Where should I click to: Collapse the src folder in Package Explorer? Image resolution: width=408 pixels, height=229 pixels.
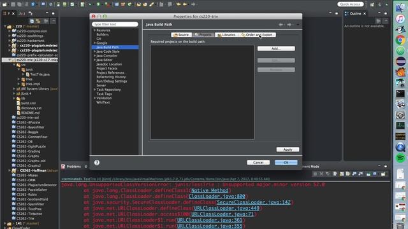tap(14, 65)
